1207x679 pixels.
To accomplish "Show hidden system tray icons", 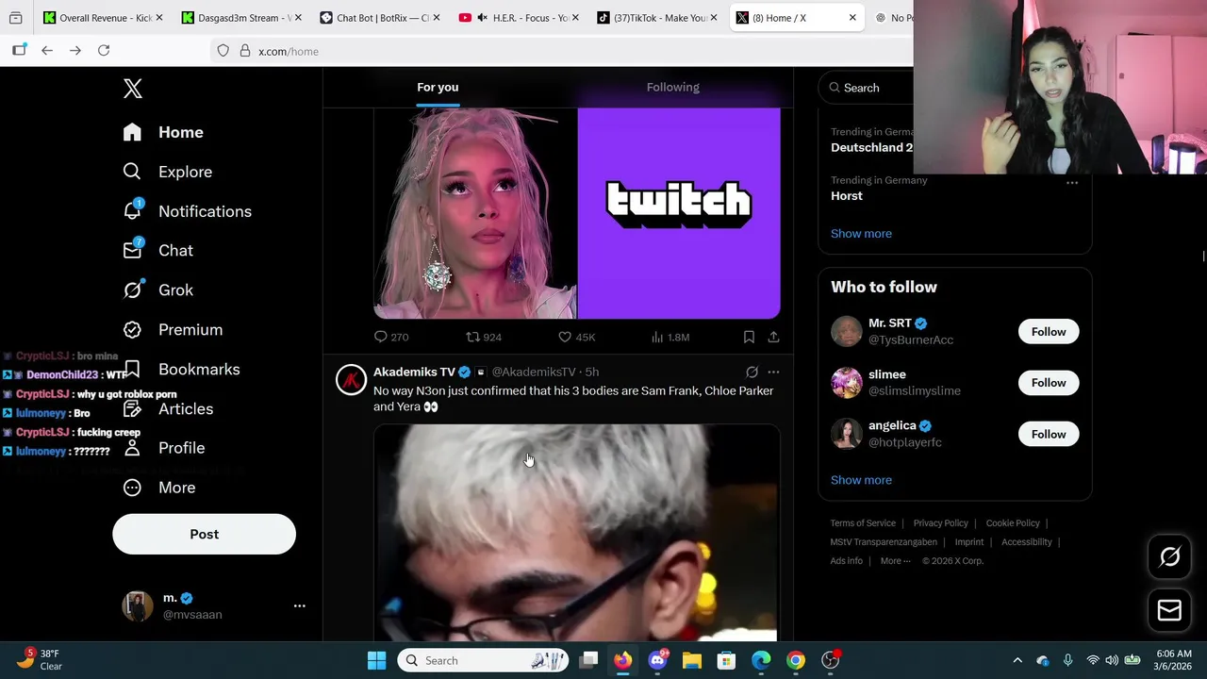I will pyautogui.click(x=1017, y=660).
